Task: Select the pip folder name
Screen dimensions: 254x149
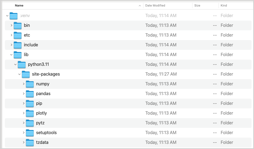Action: click(x=39, y=103)
